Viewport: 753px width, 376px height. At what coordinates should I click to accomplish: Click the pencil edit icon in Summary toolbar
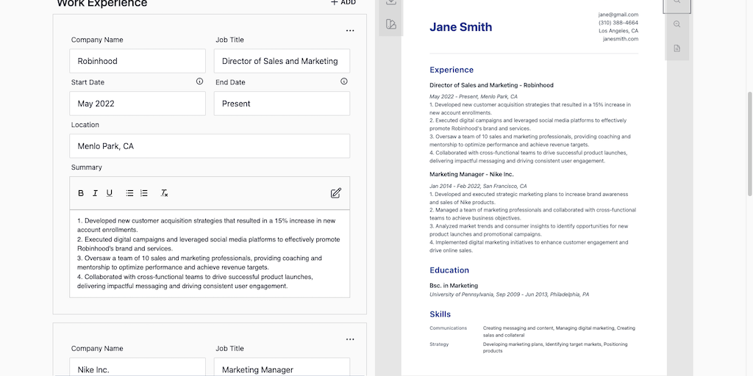coord(336,193)
